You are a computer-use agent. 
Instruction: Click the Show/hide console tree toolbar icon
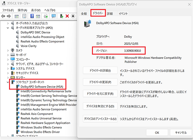(x=17, y=16)
